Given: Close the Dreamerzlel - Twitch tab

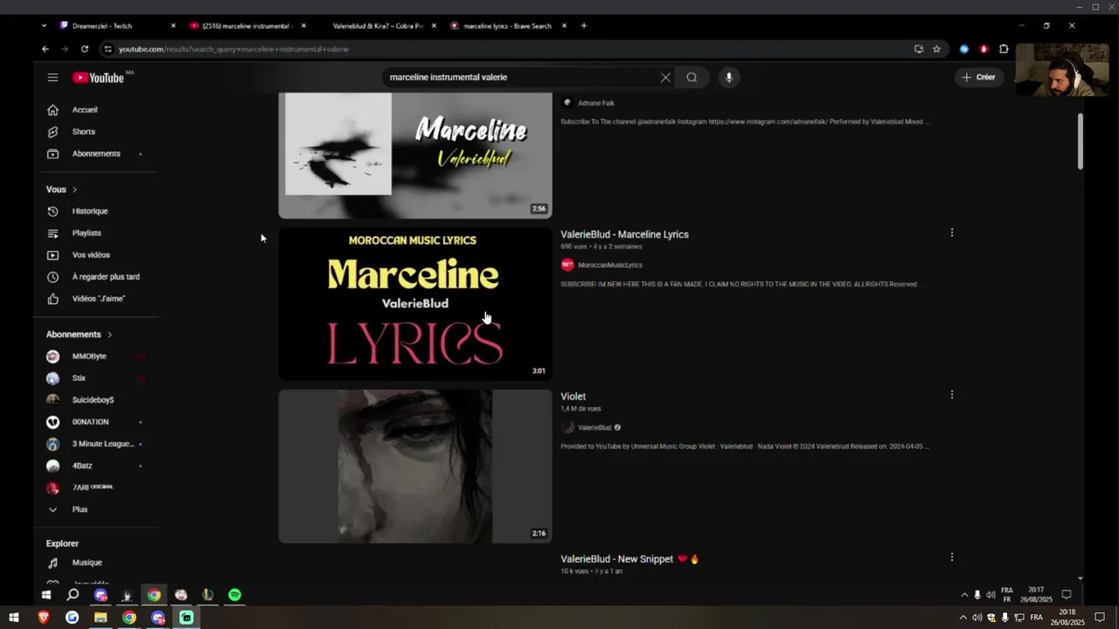Looking at the screenshot, I should tap(173, 25).
